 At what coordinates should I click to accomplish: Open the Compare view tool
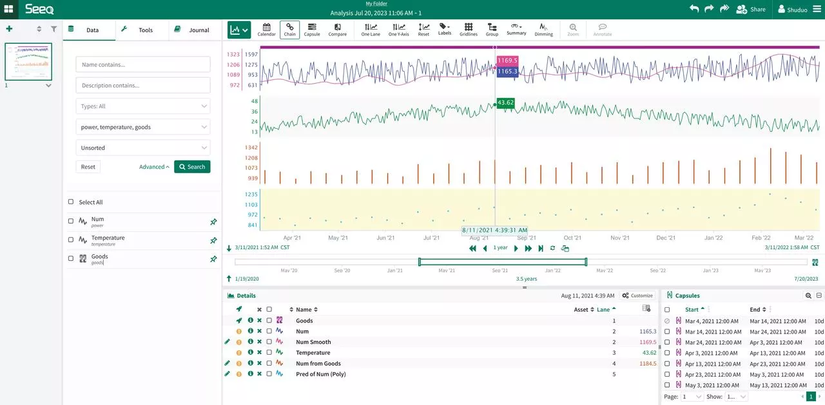pos(337,30)
